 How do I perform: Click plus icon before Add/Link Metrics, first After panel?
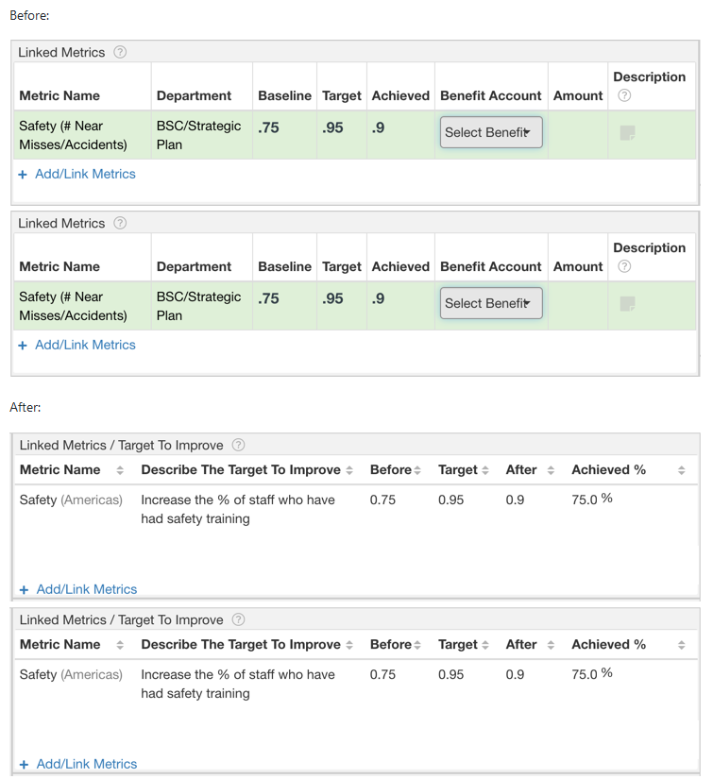click(x=24, y=590)
